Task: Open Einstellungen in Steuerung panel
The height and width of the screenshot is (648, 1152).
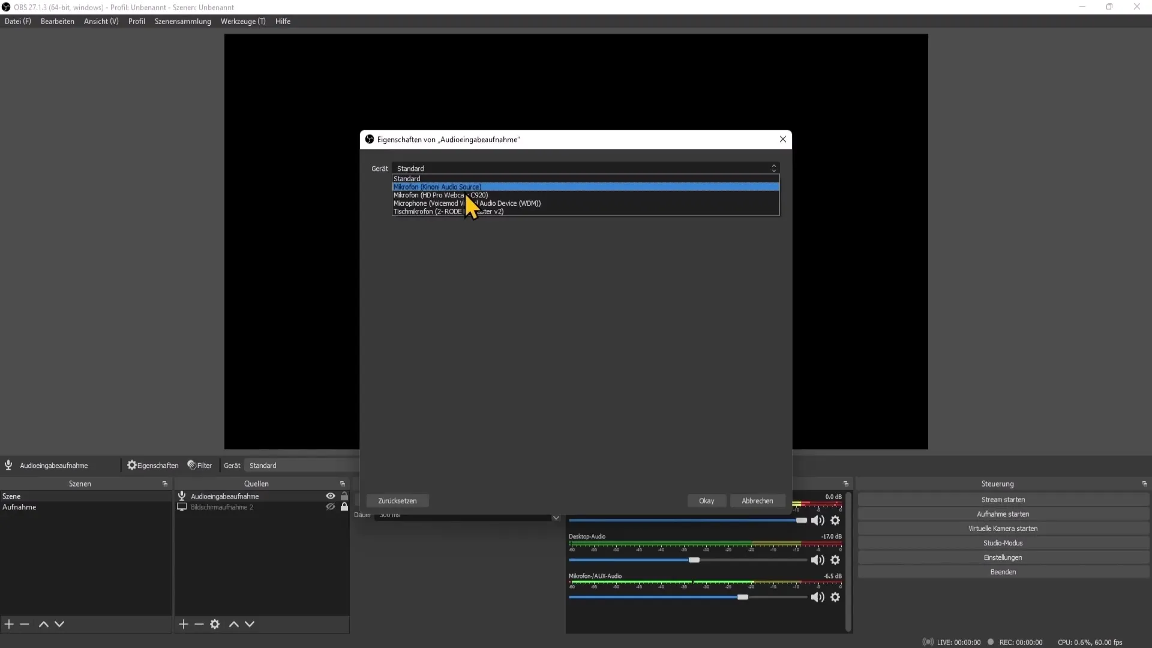Action: coord(1003,557)
